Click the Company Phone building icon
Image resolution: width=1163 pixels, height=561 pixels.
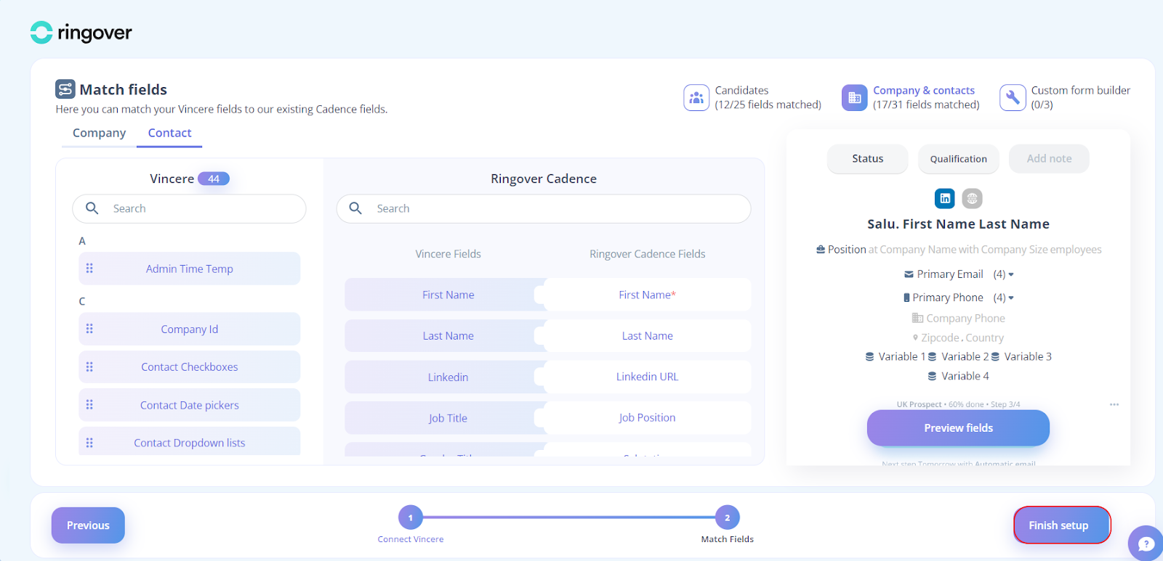tap(917, 318)
